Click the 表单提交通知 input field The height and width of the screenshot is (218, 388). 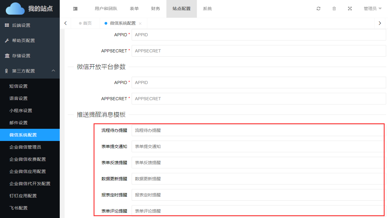click(258, 146)
